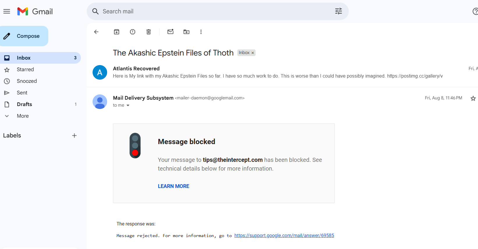The height and width of the screenshot is (249, 478).
Task: Delete this conversation trash icon
Action: [148, 32]
